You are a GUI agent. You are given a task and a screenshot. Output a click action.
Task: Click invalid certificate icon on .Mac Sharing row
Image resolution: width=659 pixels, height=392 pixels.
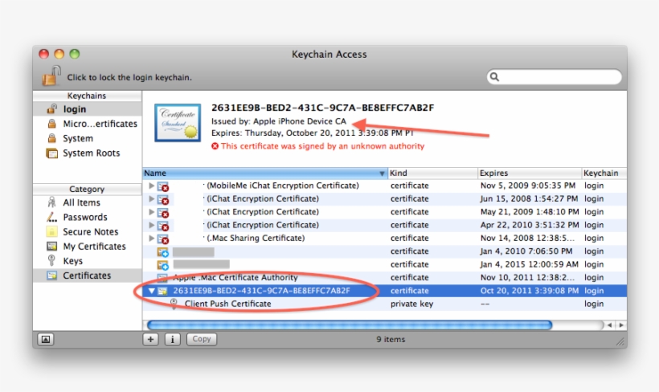tap(163, 239)
